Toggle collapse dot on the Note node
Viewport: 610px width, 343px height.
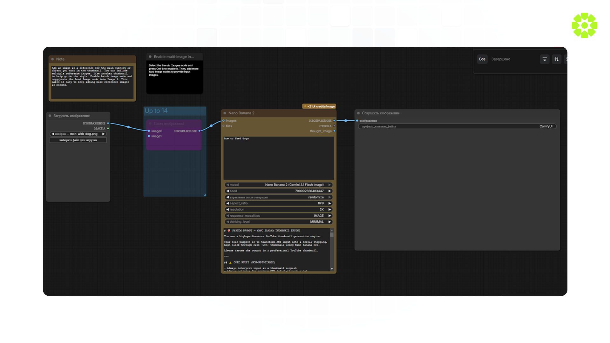[53, 59]
